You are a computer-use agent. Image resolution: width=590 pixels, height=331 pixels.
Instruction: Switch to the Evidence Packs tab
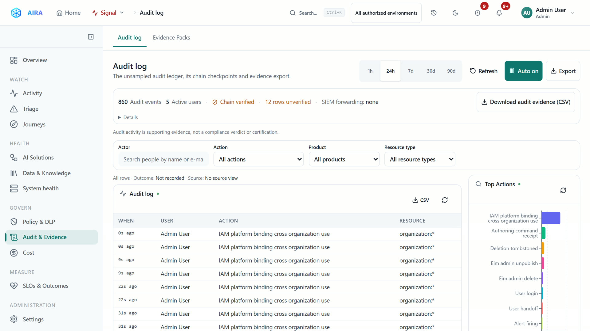tap(171, 38)
